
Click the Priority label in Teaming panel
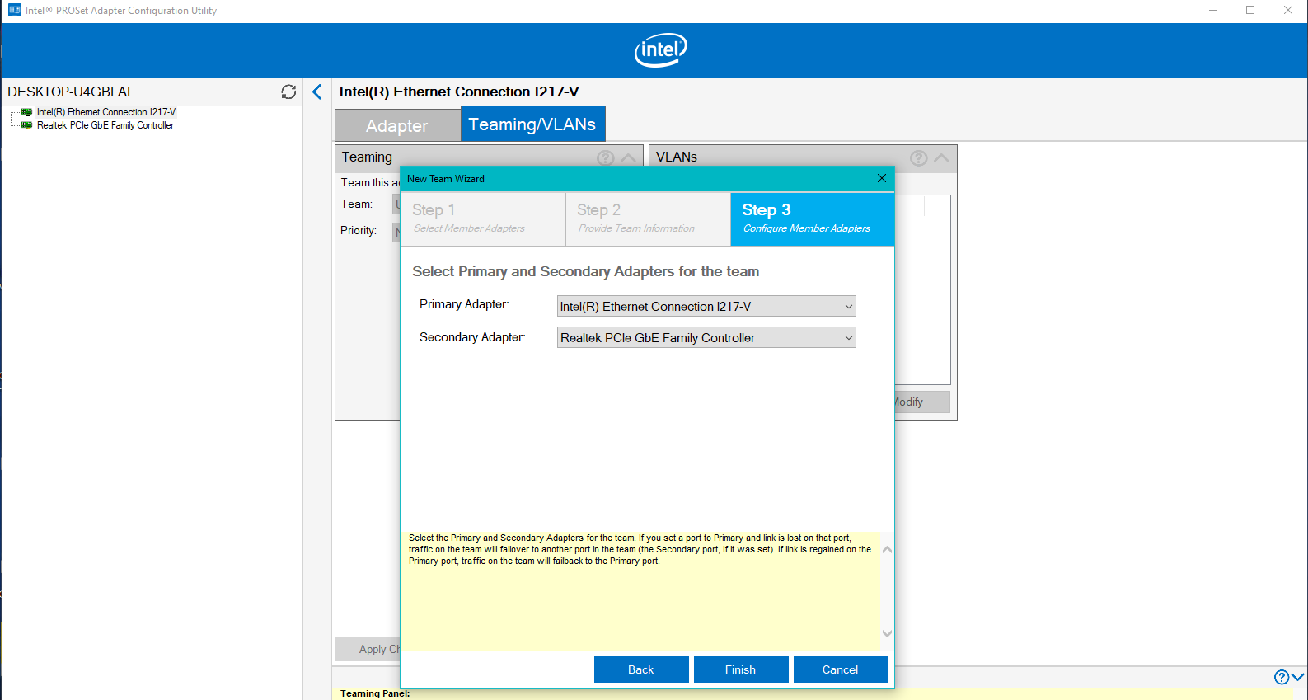point(359,230)
